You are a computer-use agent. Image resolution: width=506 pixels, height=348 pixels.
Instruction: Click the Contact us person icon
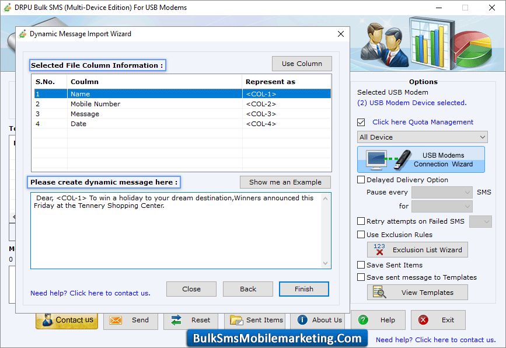point(47,320)
